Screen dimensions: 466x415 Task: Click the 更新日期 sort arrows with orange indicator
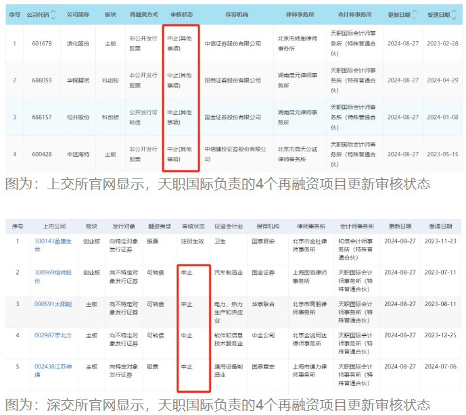pyautogui.click(x=415, y=14)
